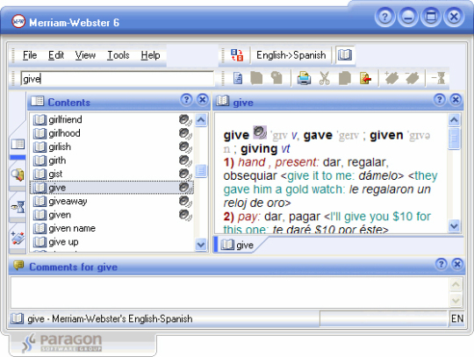Image resolution: width=474 pixels, height=357 pixels.
Task: Click the word gave in the article
Action: (x=318, y=135)
